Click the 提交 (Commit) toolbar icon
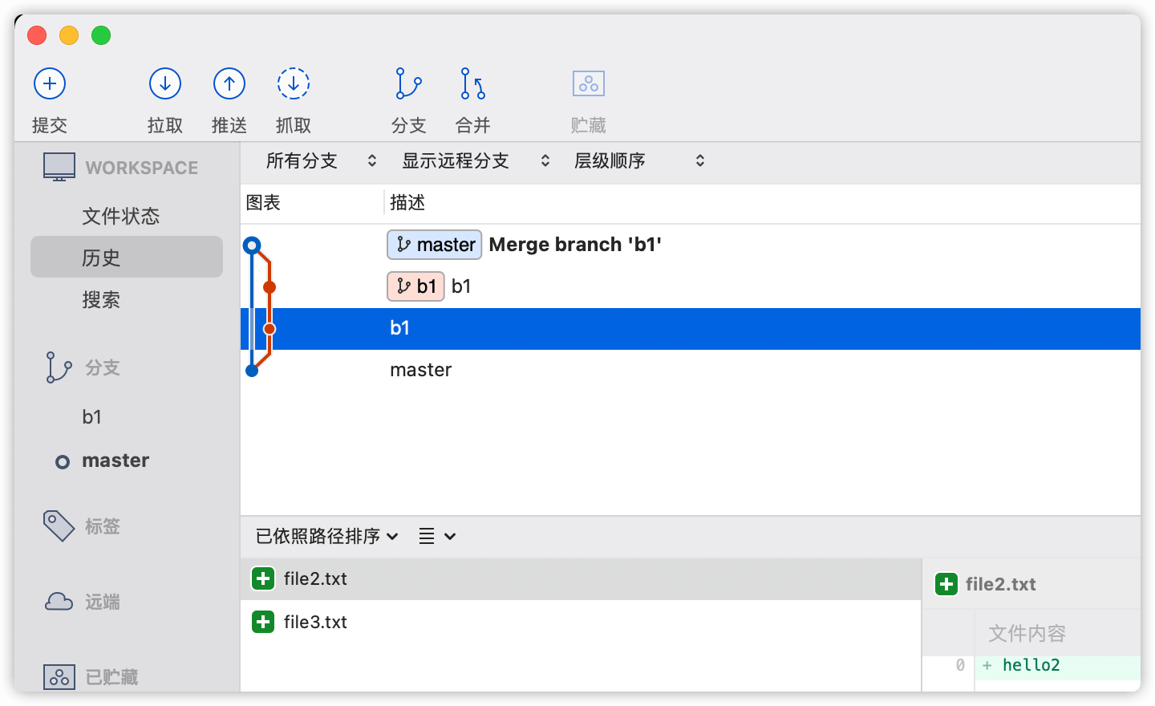Screen dimensions: 1155x706 pyautogui.click(x=49, y=83)
